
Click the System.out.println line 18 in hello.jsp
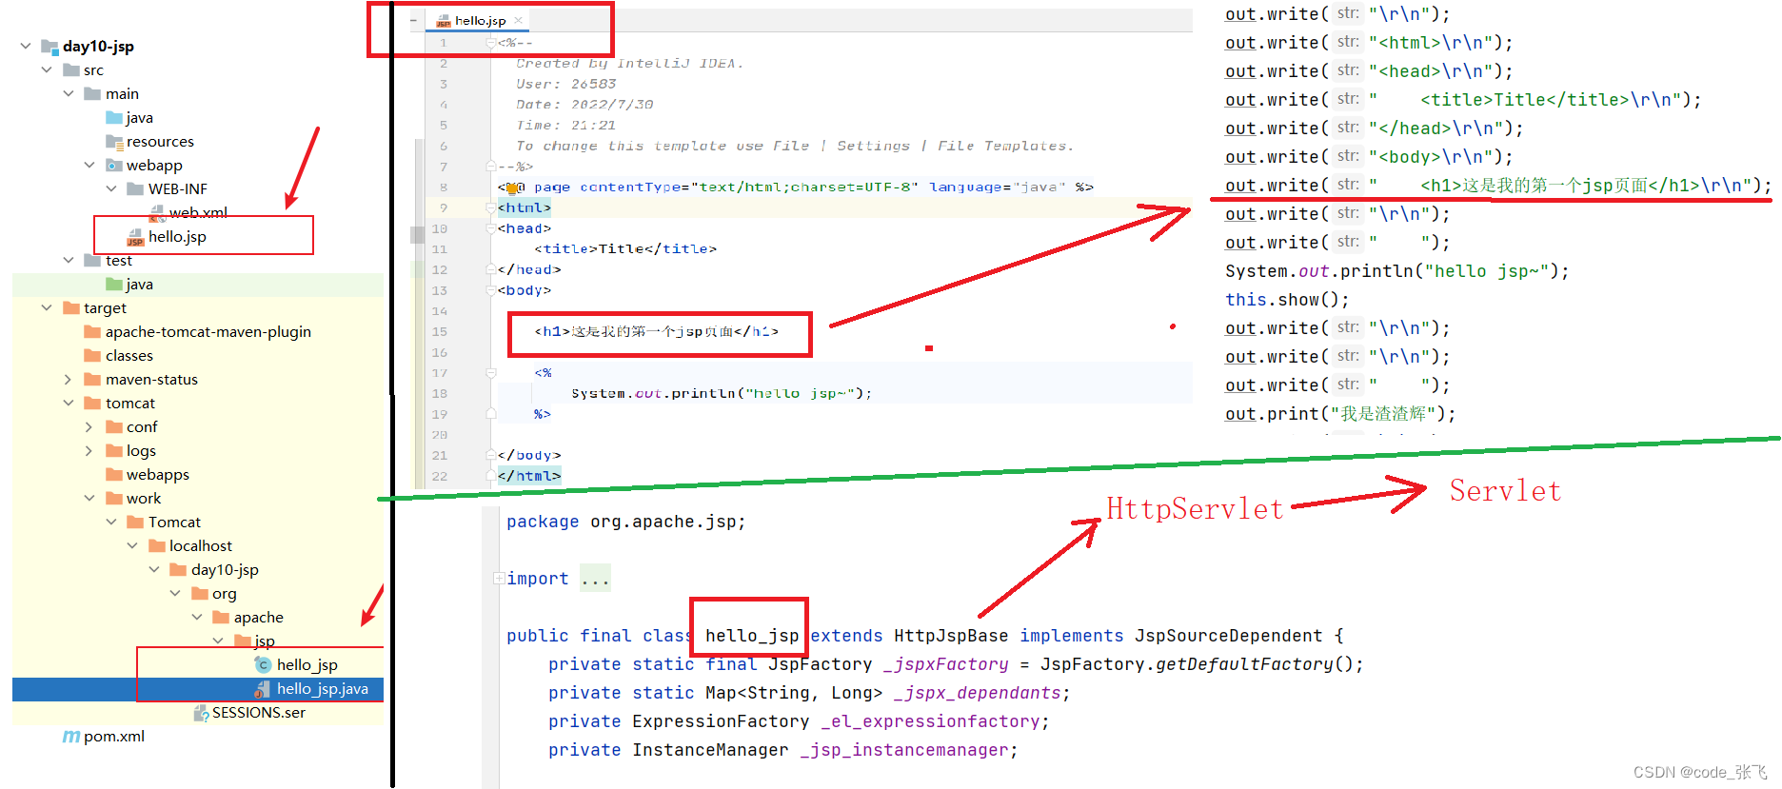pyautogui.click(x=722, y=394)
